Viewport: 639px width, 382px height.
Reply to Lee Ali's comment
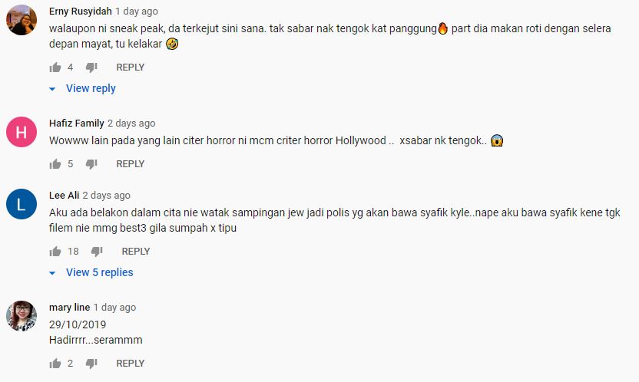click(x=136, y=252)
